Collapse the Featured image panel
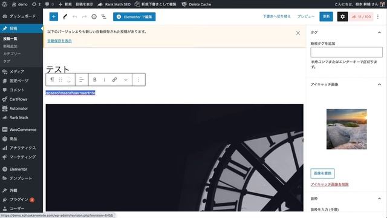Image resolution: width=387 pixels, height=218 pixels. coord(379,85)
